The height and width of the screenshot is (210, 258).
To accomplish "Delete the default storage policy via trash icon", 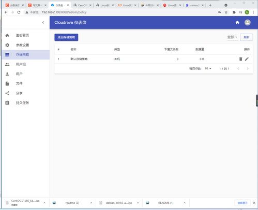I will pyautogui.click(x=240, y=59).
